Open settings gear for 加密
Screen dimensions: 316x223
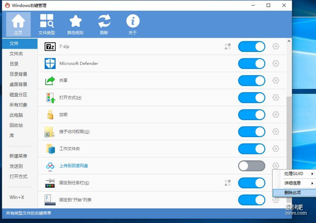tap(276, 115)
